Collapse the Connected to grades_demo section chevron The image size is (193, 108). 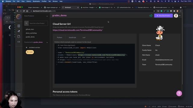[x=47, y=42]
